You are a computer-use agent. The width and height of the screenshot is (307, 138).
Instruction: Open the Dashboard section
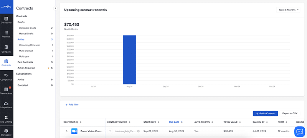tap(7, 20)
